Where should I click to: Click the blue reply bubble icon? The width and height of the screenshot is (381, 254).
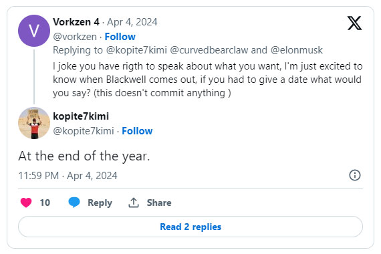tap(74, 203)
